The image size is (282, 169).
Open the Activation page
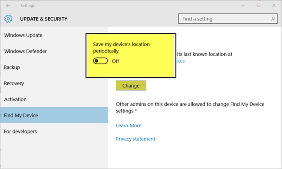pyautogui.click(x=54, y=99)
